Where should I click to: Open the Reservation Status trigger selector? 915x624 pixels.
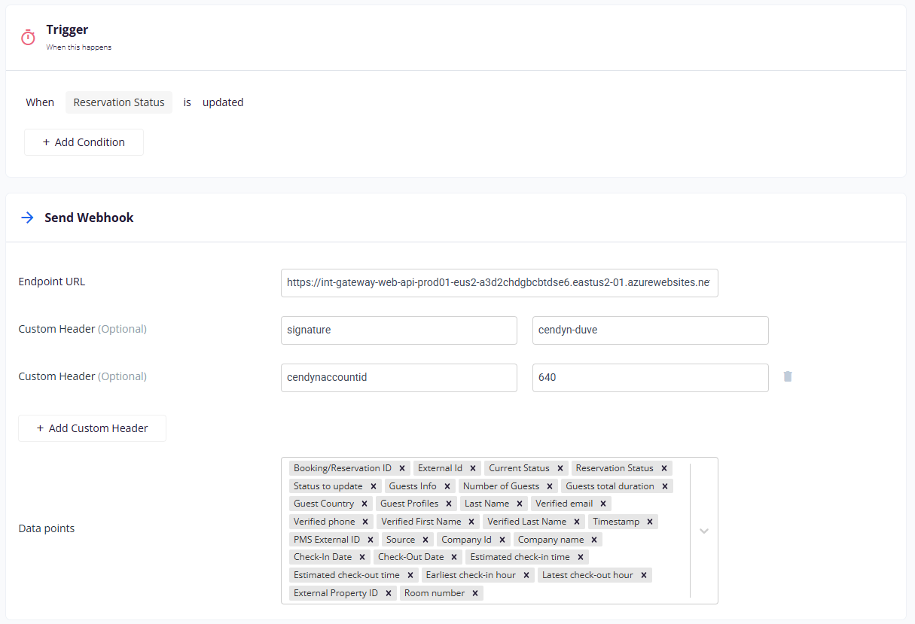click(x=119, y=102)
